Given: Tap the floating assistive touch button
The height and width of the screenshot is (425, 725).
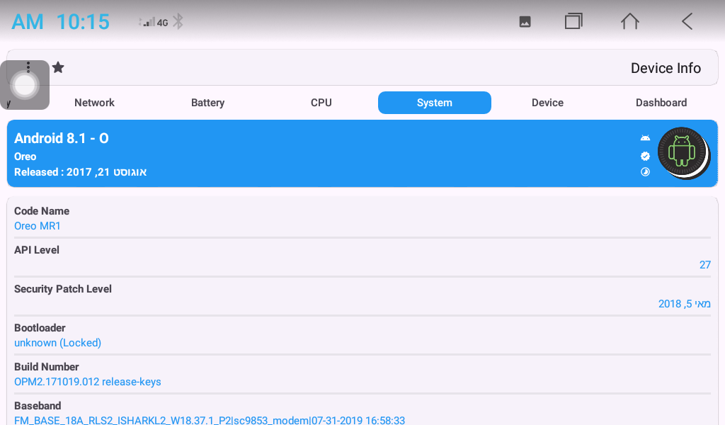Looking at the screenshot, I should click(x=25, y=85).
